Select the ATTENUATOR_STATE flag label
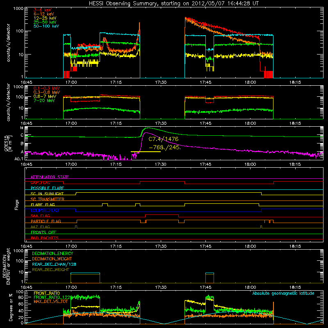This screenshot has height=328, width=328. click(50, 177)
